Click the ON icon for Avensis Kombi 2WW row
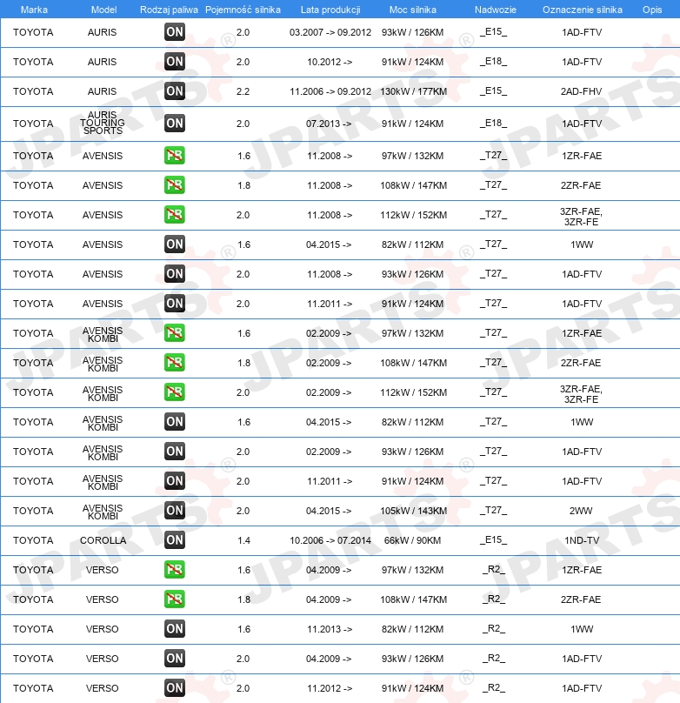680x703 pixels. tap(175, 511)
